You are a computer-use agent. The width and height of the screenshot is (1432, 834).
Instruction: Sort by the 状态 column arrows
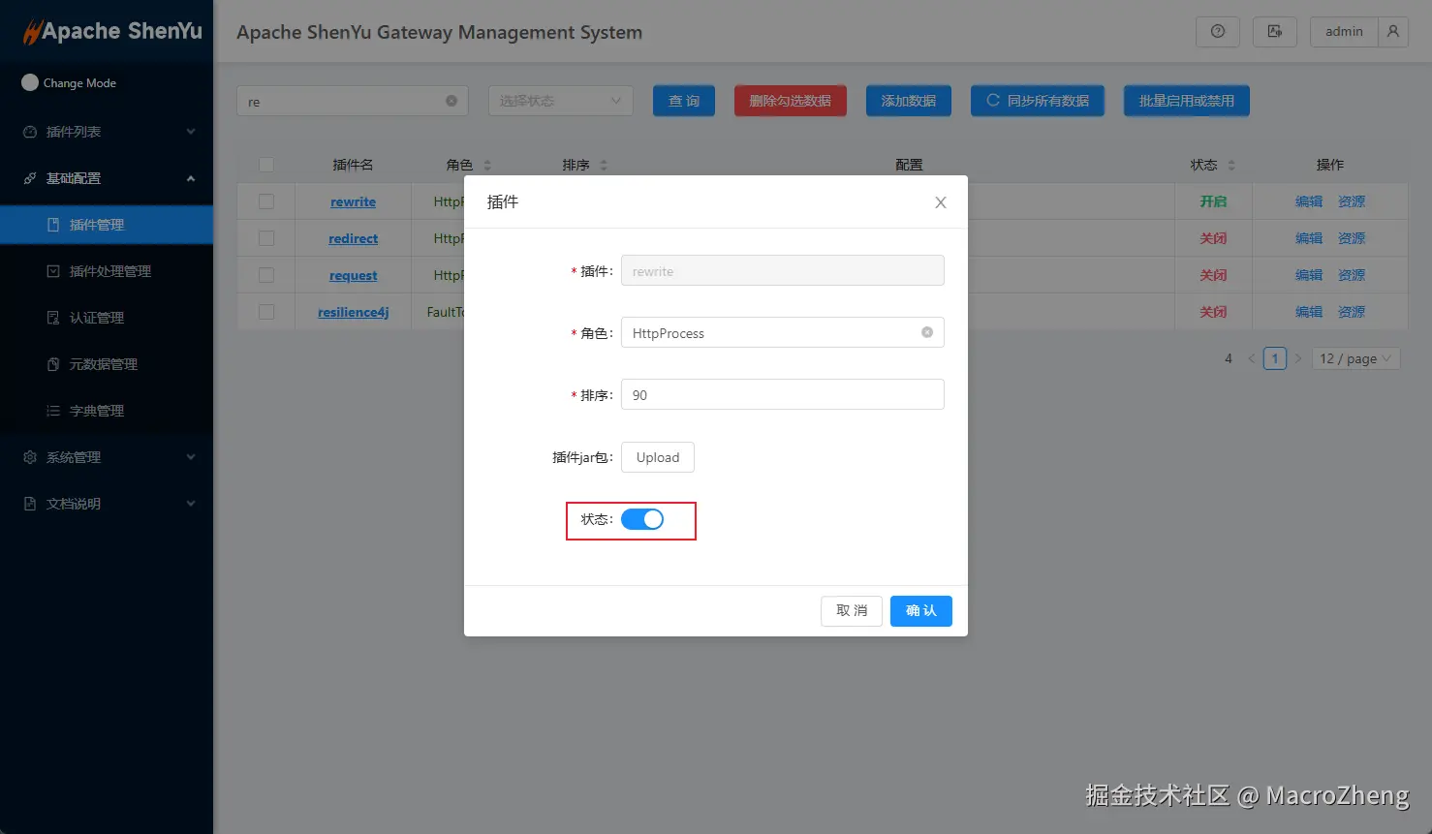(1231, 165)
